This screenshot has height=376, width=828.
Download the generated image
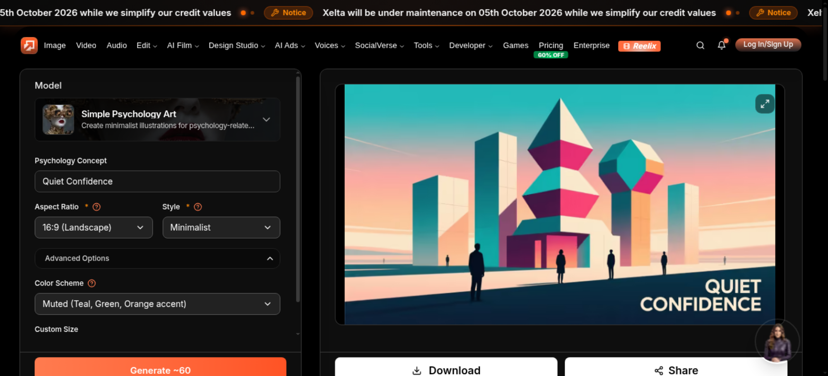(446, 367)
